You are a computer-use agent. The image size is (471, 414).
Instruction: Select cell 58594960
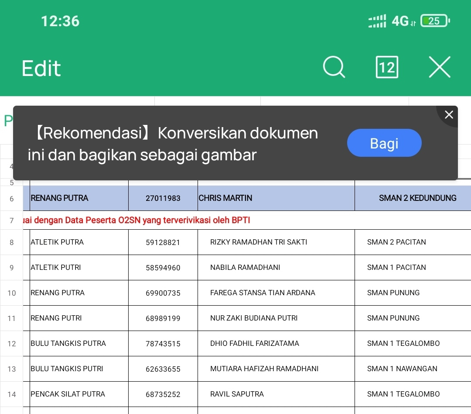click(x=163, y=267)
